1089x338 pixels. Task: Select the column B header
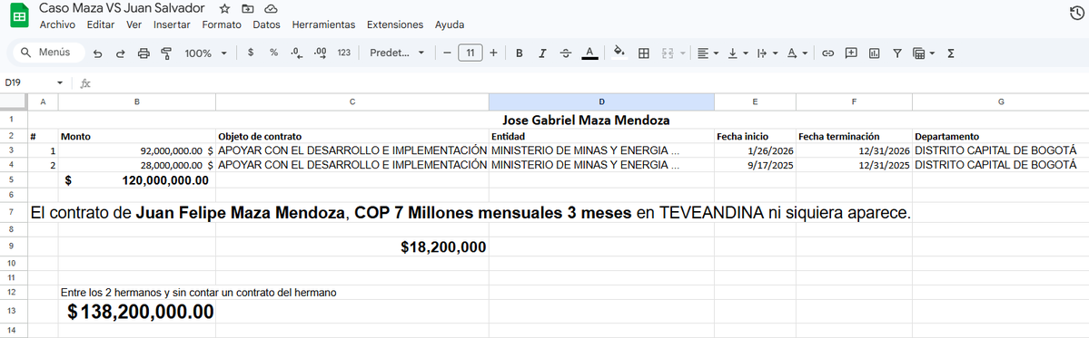pyautogui.click(x=137, y=101)
